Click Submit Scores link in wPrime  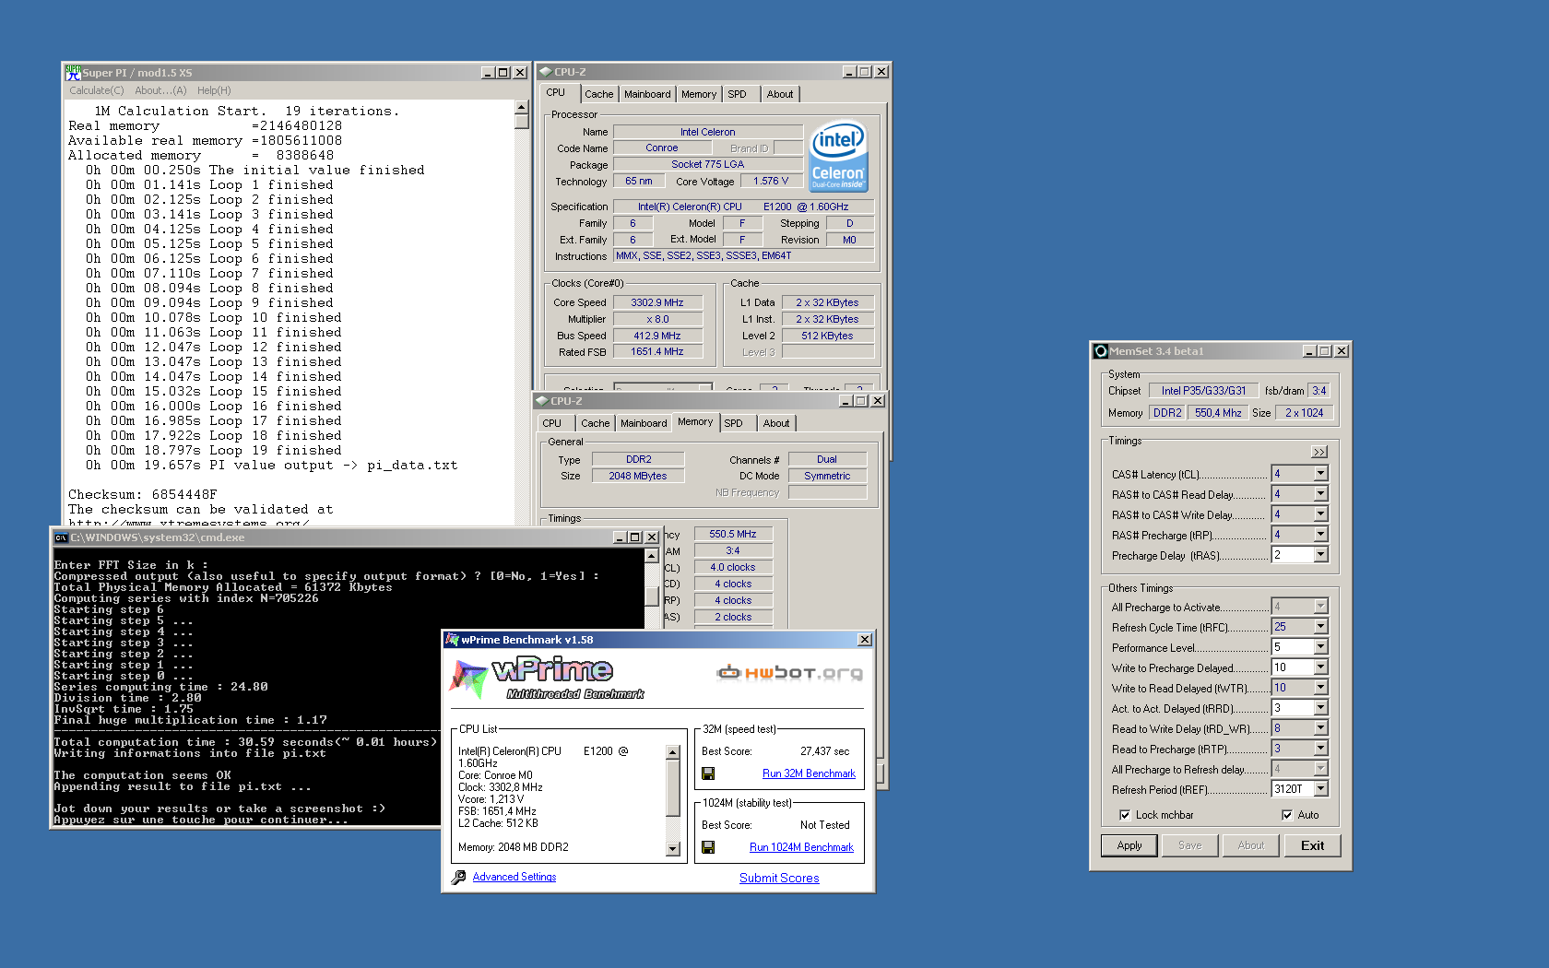pos(779,878)
